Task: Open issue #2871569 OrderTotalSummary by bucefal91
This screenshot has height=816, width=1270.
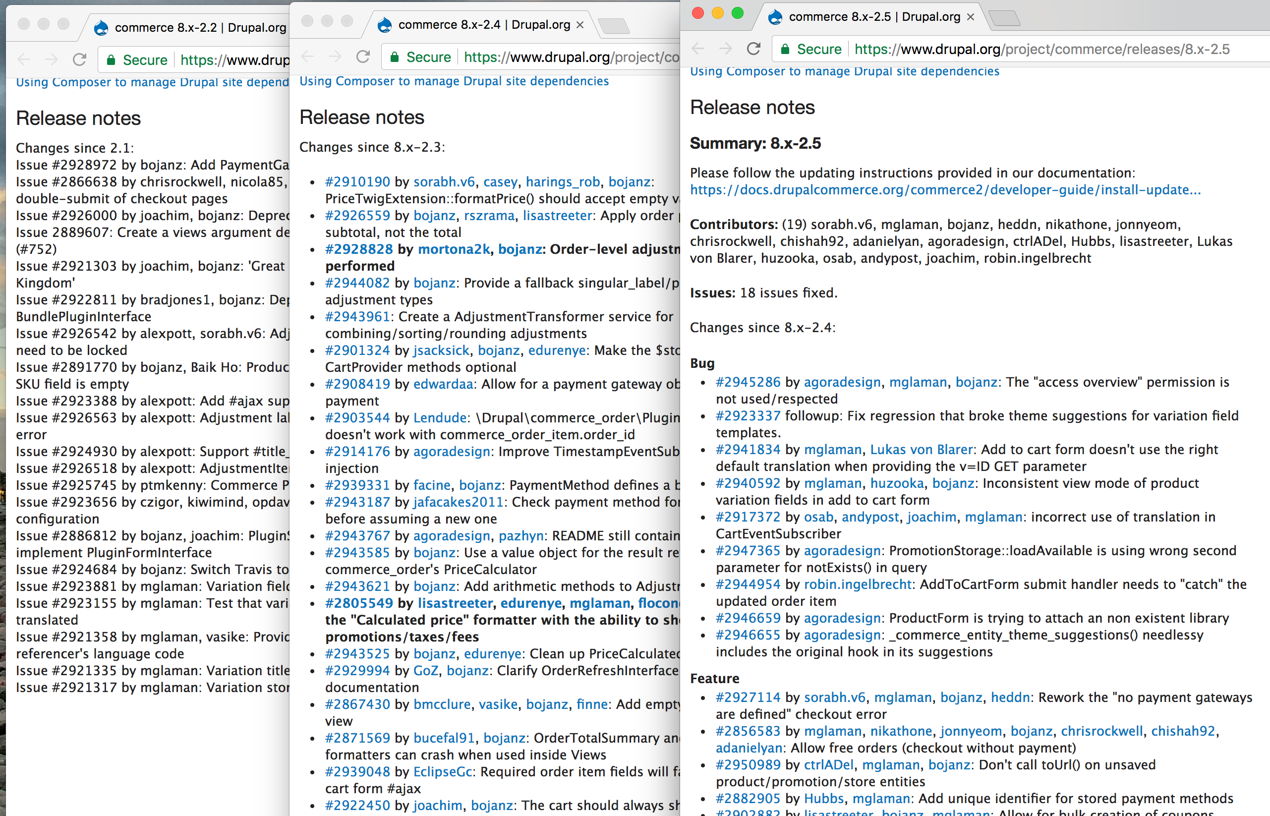Action: point(357,738)
